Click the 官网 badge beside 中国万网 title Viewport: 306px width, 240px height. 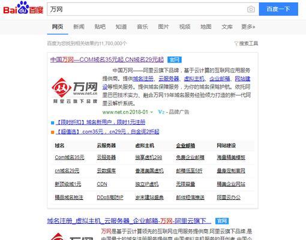pyautogui.click(x=175, y=59)
